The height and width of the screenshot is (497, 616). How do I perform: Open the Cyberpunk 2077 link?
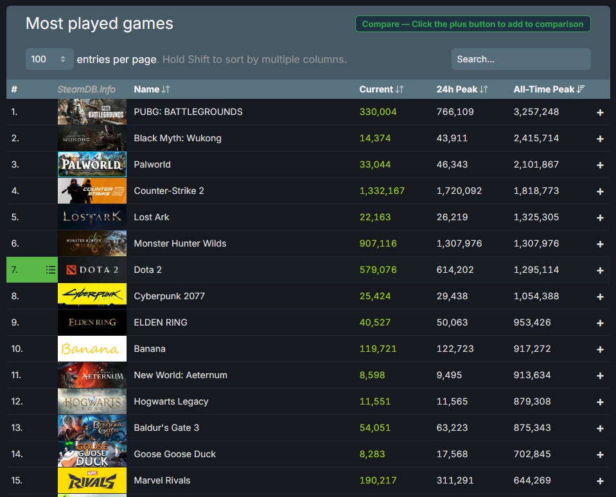pyautogui.click(x=170, y=296)
